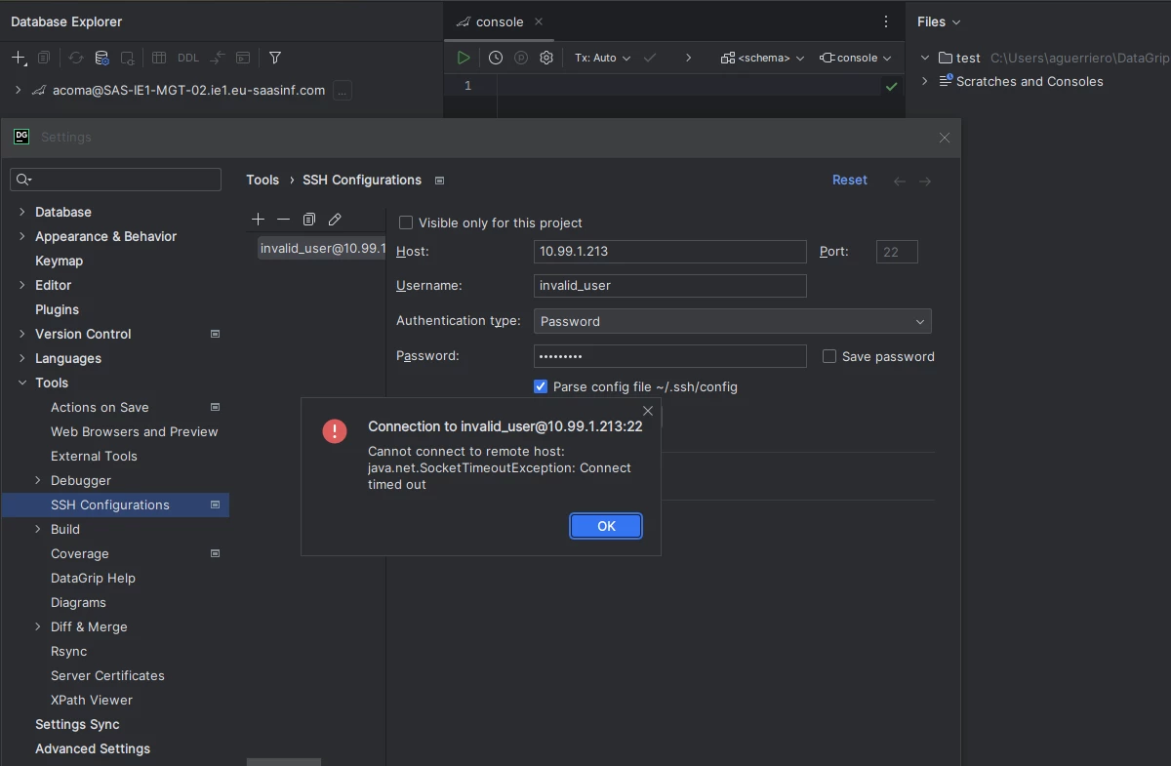Open the Files view dropdown
Image resolution: width=1171 pixels, height=766 pixels.
pos(939,21)
